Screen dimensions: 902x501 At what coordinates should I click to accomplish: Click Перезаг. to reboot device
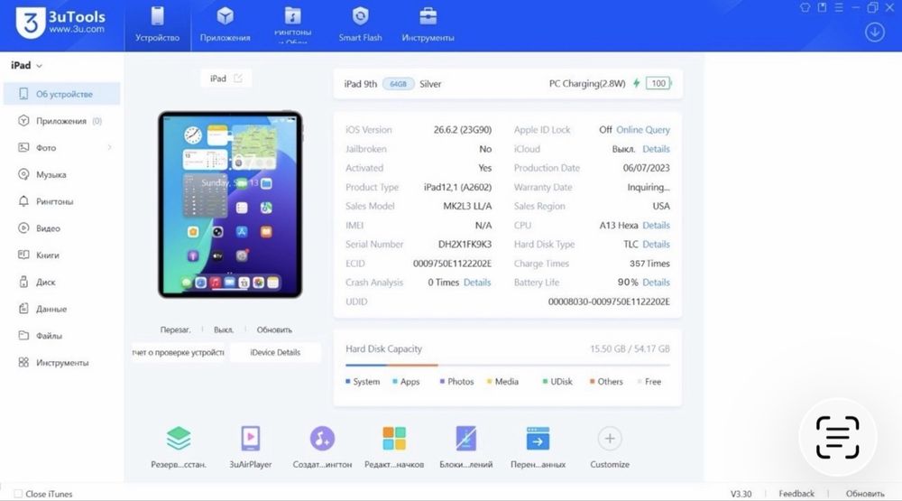pyautogui.click(x=175, y=330)
